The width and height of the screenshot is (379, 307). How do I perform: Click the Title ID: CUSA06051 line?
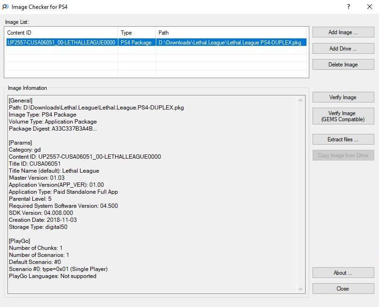tap(35, 164)
